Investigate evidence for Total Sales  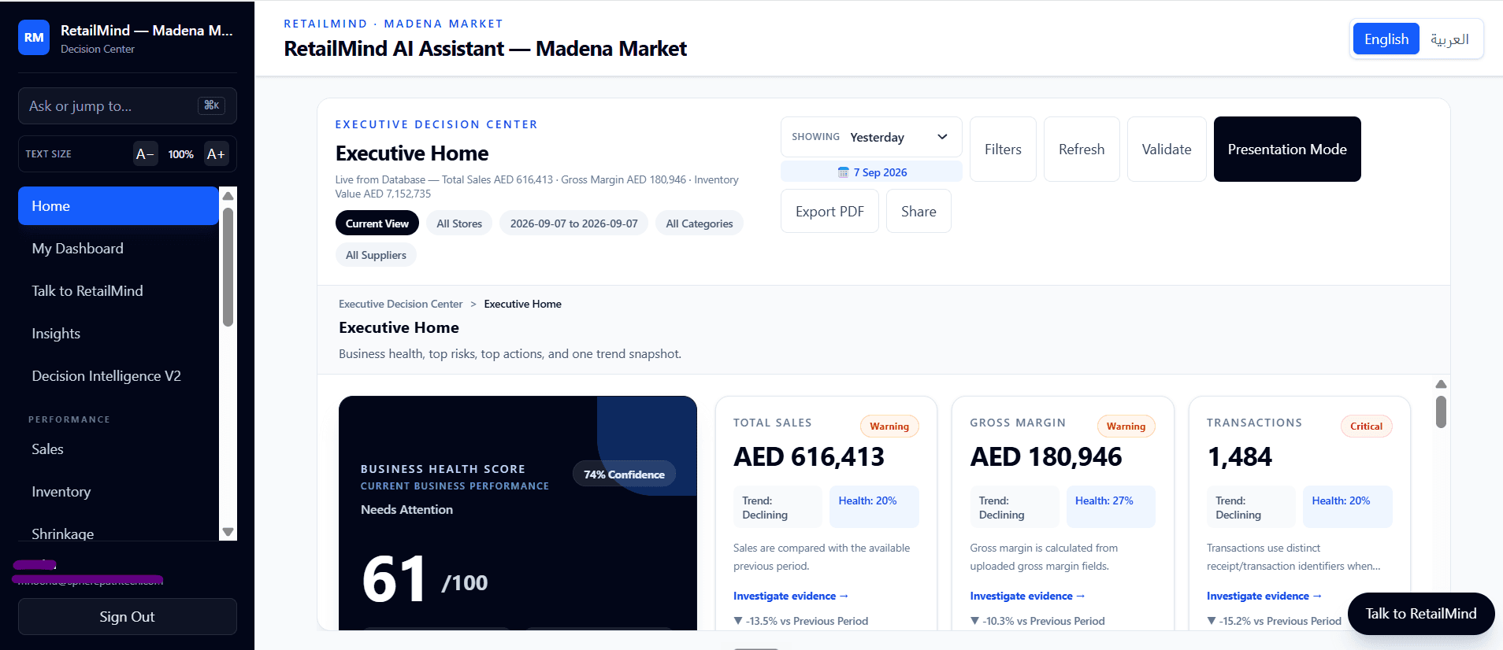point(791,596)
